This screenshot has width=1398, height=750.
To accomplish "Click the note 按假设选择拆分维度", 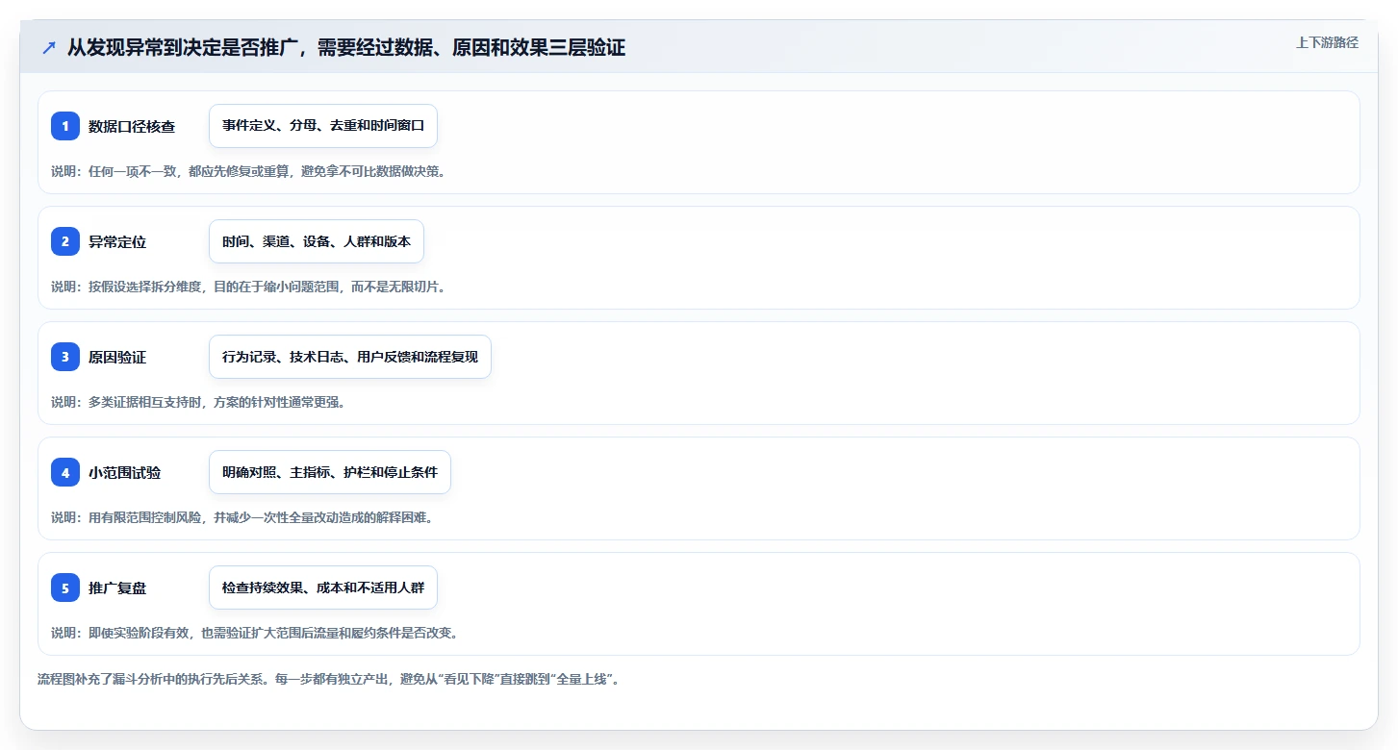I will 144,287.
